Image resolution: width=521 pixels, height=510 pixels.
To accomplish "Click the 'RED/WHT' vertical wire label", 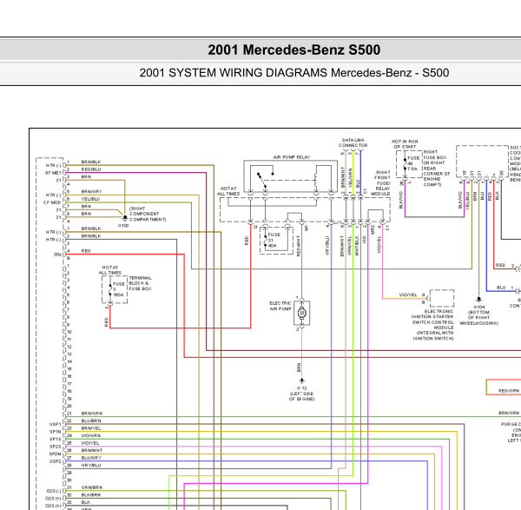I will pyautogui.click(x=298, y=246).
